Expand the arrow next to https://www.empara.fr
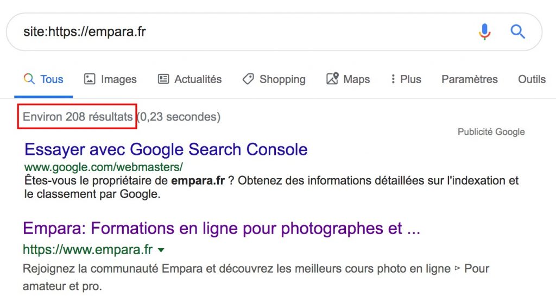The width and height of the screenshot is (556, 296). pos(161,250)
